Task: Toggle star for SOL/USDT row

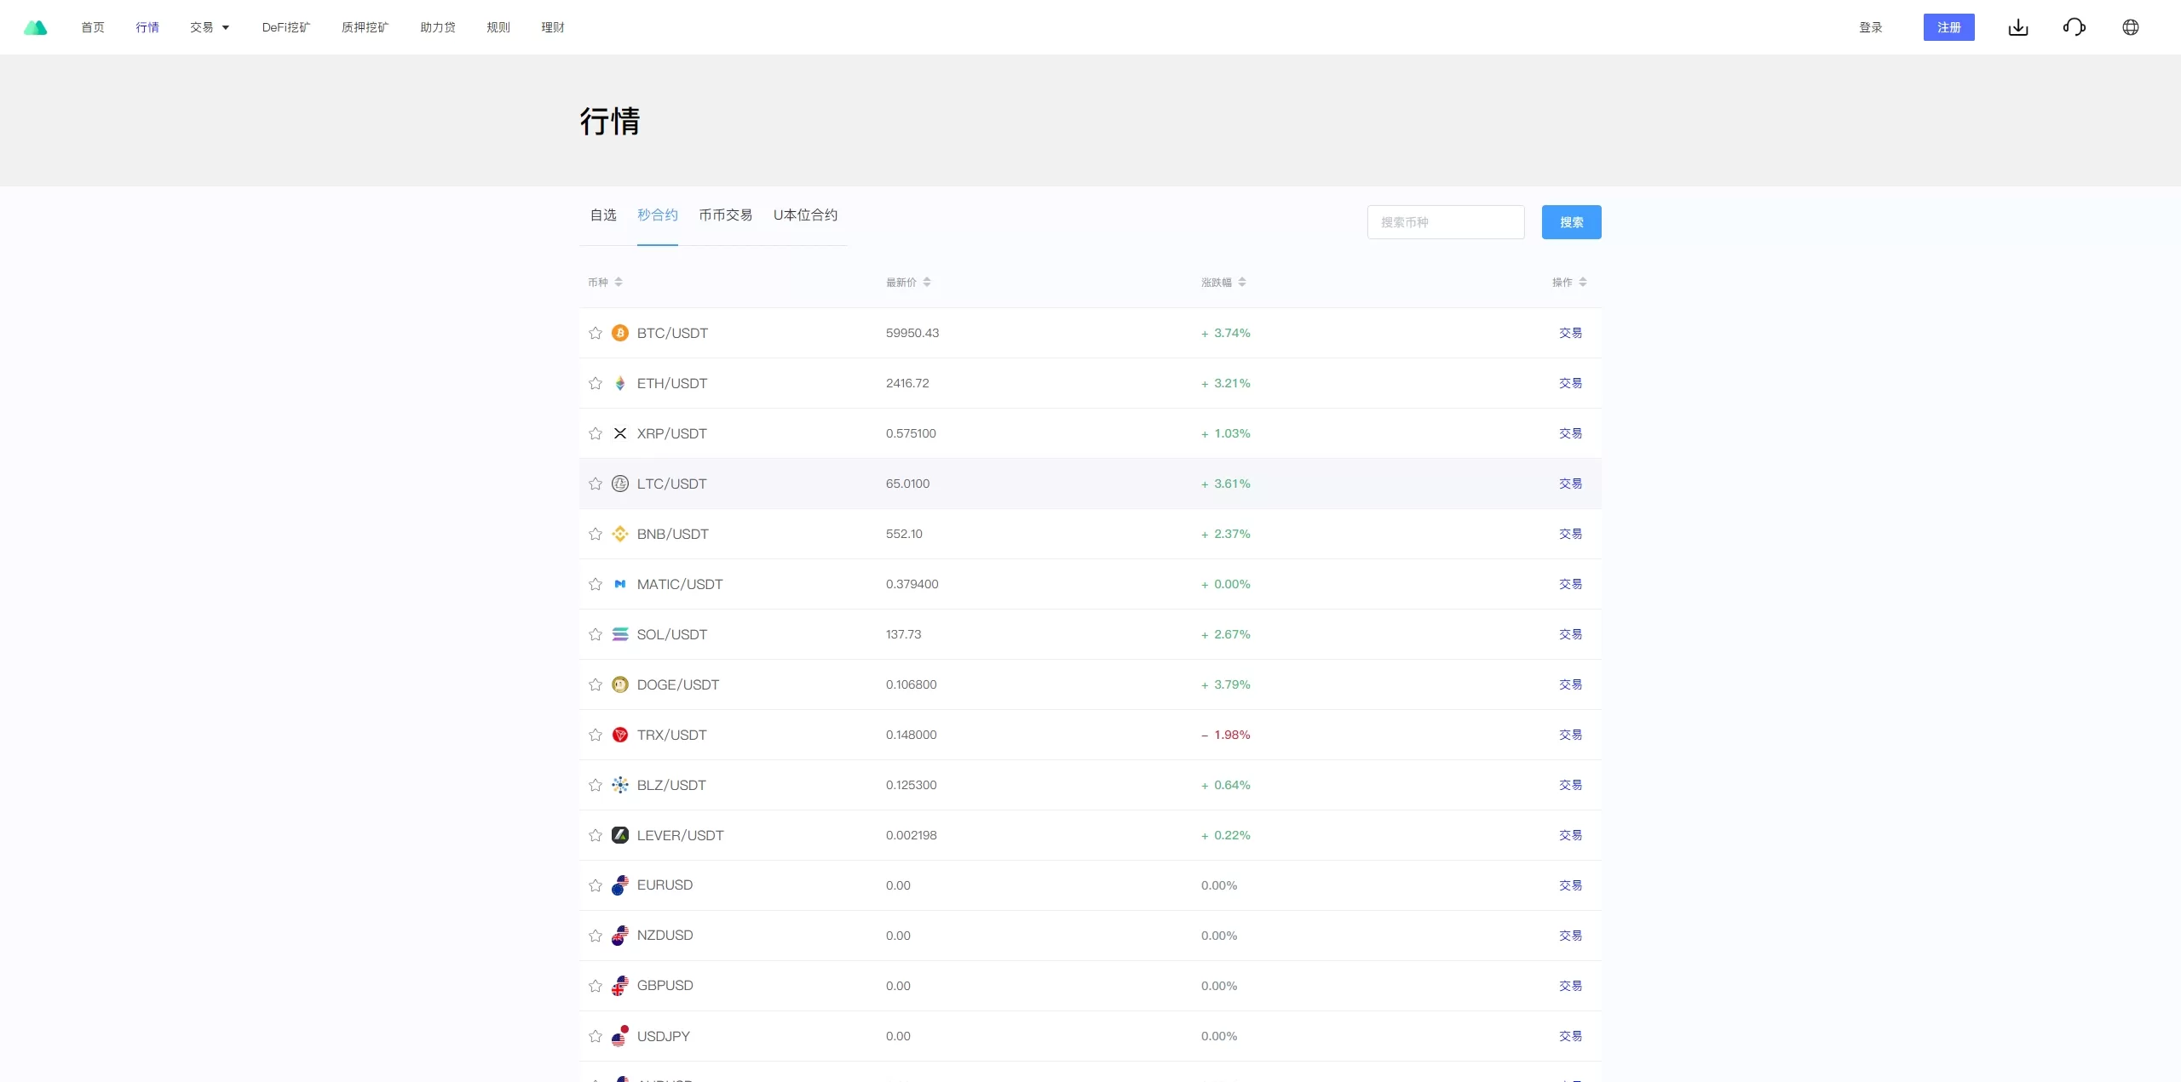Action: coord(596,634)
